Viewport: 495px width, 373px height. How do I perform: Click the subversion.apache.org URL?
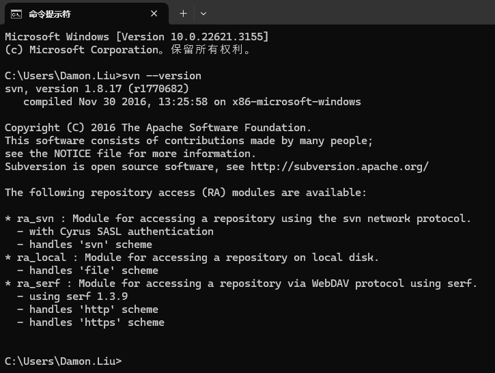339,167
